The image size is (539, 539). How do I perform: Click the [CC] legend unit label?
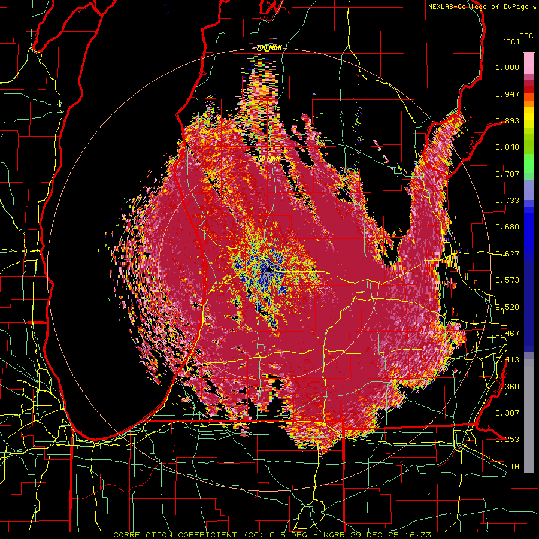coord(511,41)
